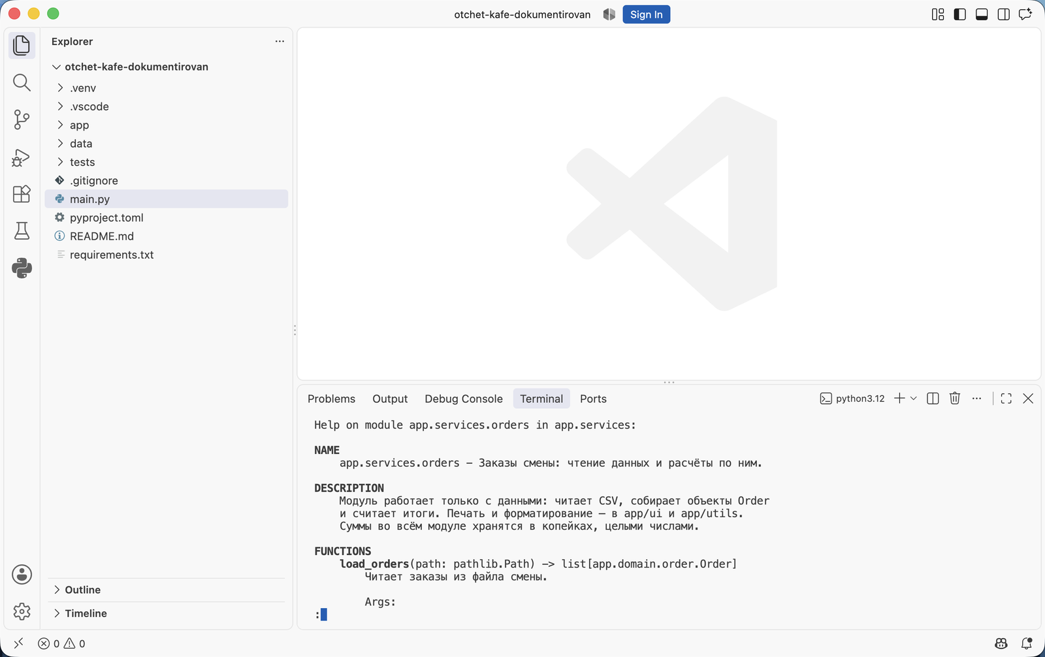Open the Accounts menu icon
Viewport: 1045px width, 657px height.
[22, 575]
